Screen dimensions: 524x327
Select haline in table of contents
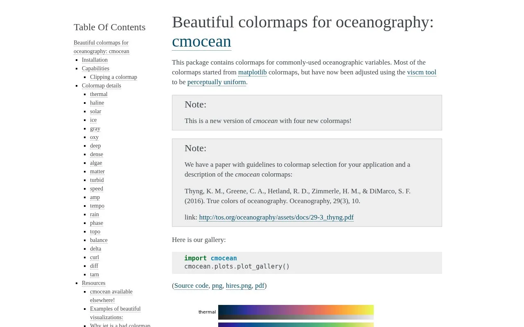[97, 103]
